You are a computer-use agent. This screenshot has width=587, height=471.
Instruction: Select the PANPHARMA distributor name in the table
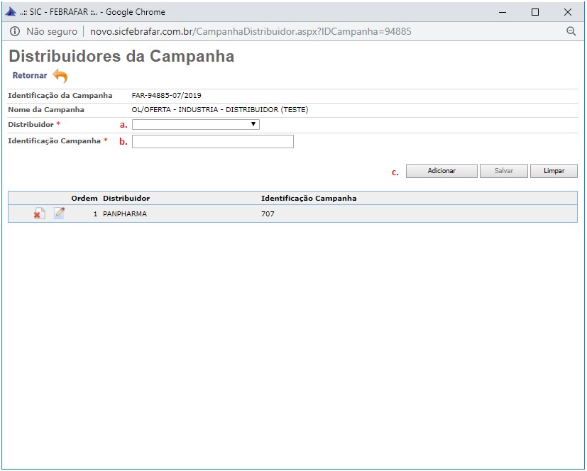pyautogui.click(x=124, y=214)
